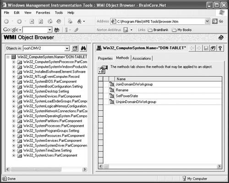Open the File menu

coord(6,13)
